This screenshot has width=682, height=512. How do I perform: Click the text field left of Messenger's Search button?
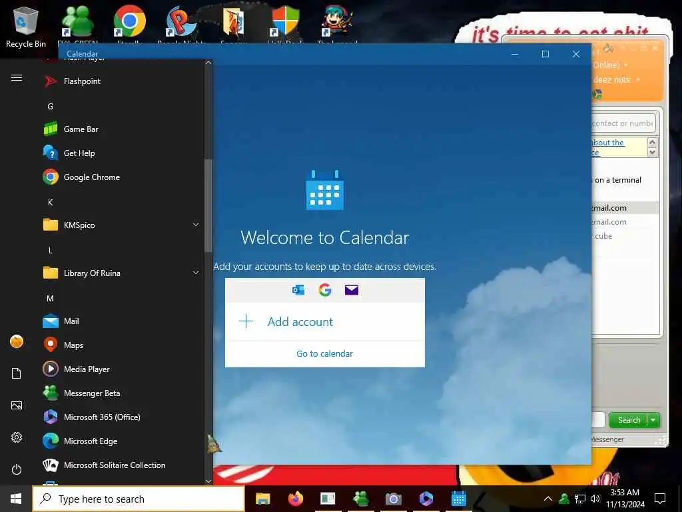599,420
